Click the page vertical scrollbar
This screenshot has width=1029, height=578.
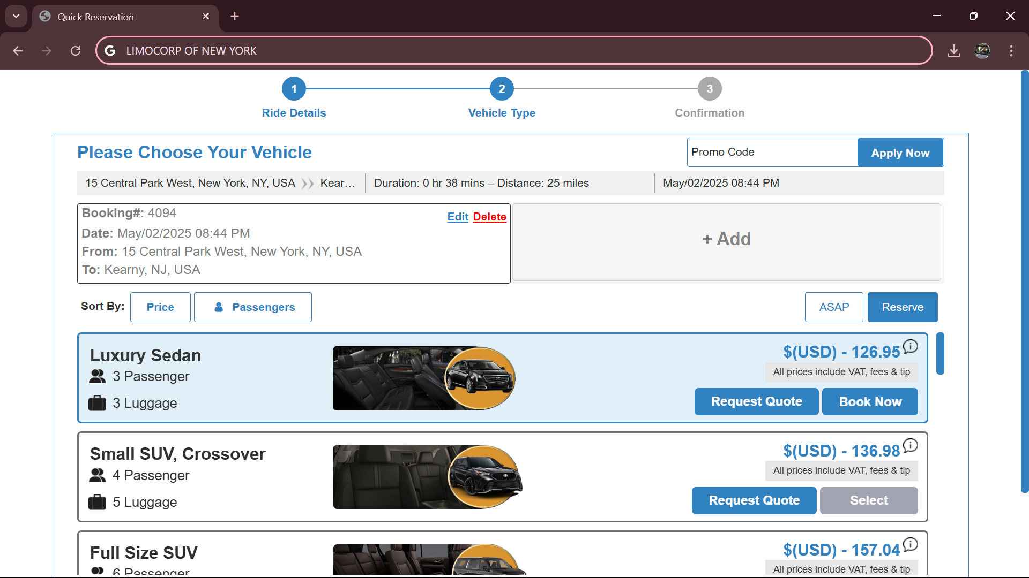coord(1025,281)
